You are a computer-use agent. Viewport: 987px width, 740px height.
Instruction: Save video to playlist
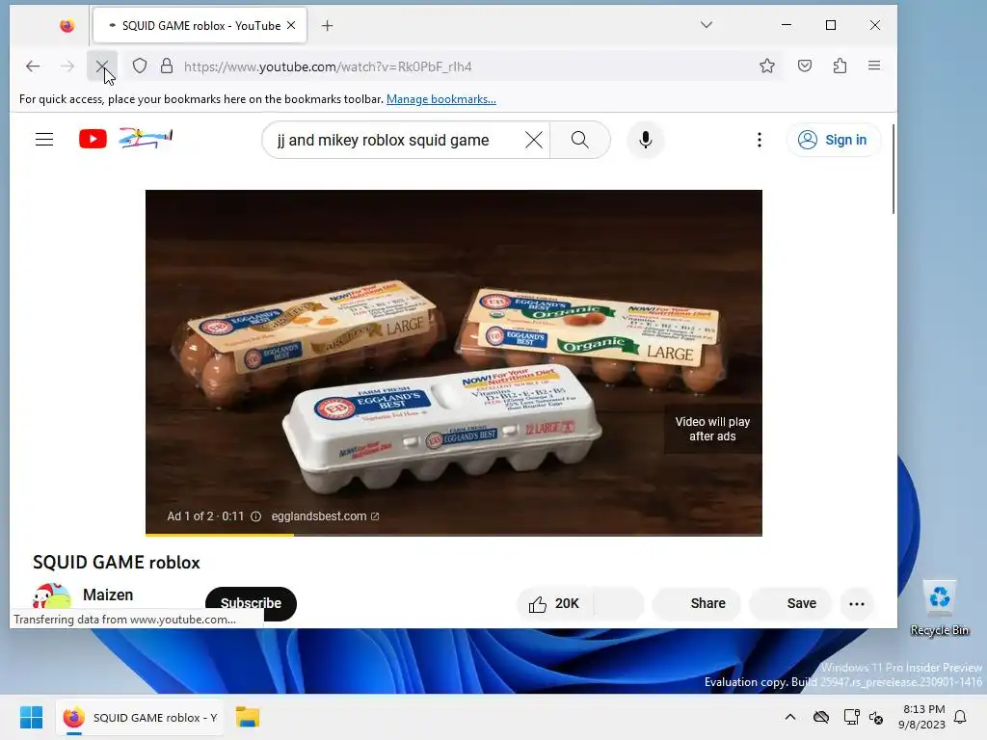(x=790, y=603)
